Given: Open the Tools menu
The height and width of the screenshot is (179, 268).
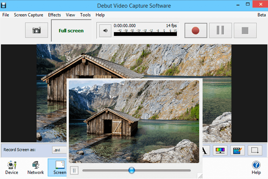Looking at the screenshot, I should click(85, 15).
